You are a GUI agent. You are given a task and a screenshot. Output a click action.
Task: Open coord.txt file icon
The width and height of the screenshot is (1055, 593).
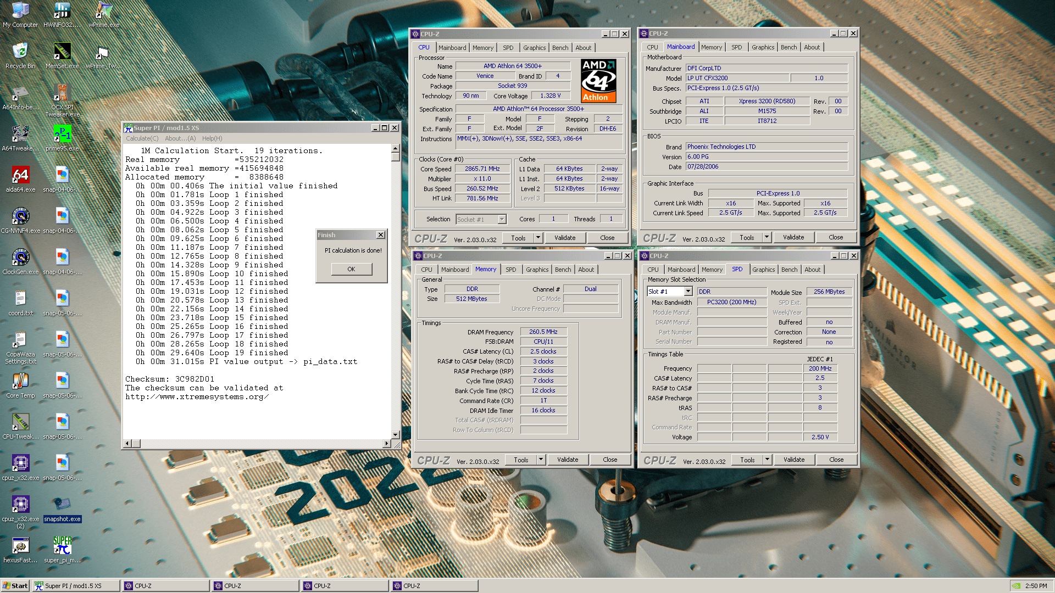(20, 303)
